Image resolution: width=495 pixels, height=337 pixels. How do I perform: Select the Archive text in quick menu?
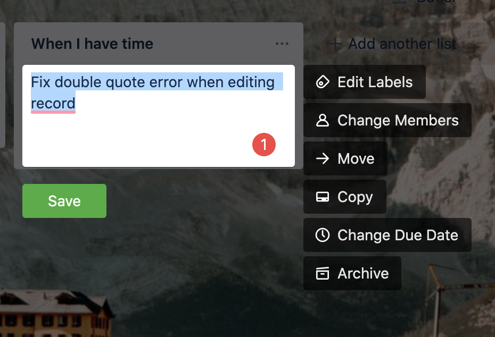click(x=363, y=273)
